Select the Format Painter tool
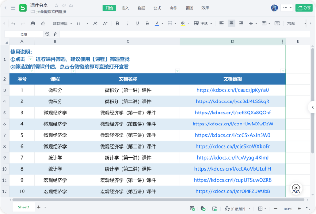 tap(33, 24)
